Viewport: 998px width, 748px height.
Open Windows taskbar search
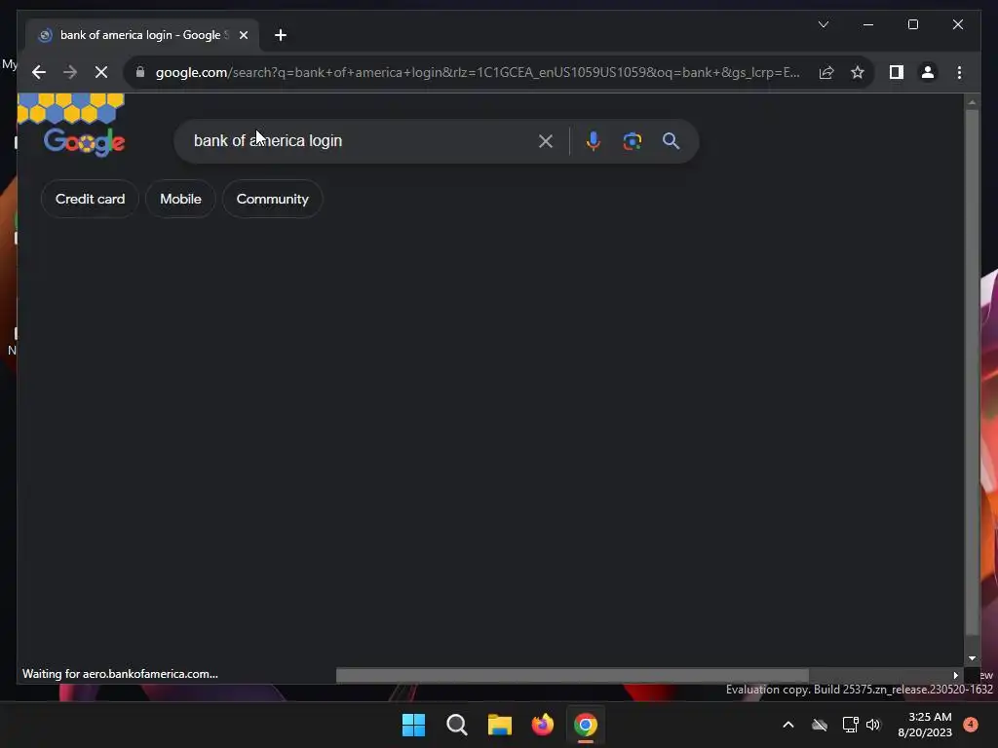click(x=457, y=725)
